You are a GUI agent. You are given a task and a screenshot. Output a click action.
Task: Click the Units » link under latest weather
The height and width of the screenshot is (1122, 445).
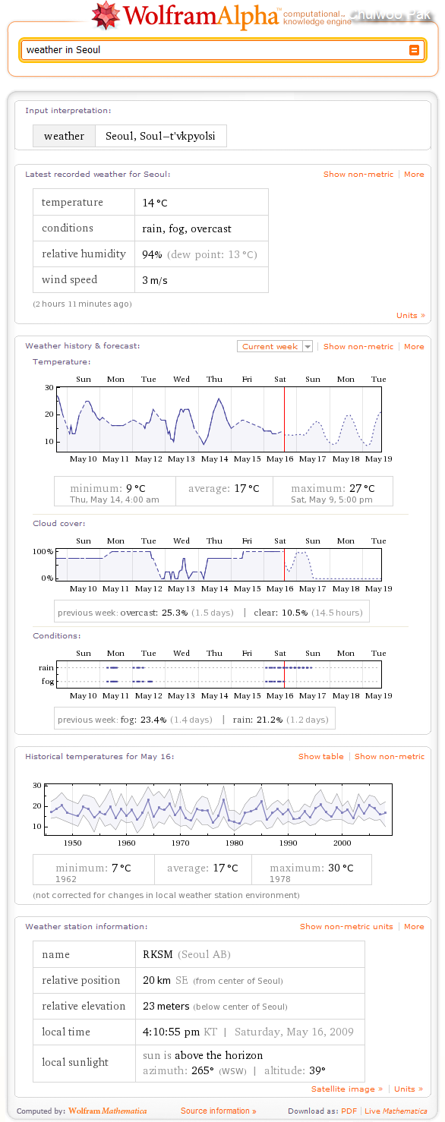[411, 316]
